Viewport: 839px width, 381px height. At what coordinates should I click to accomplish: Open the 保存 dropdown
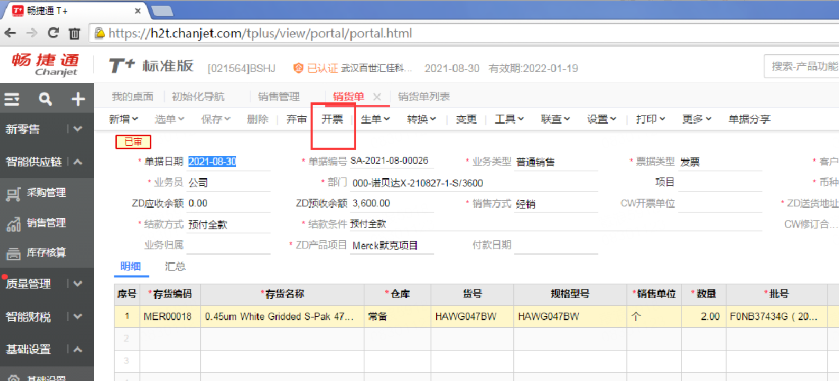[215, 119]
